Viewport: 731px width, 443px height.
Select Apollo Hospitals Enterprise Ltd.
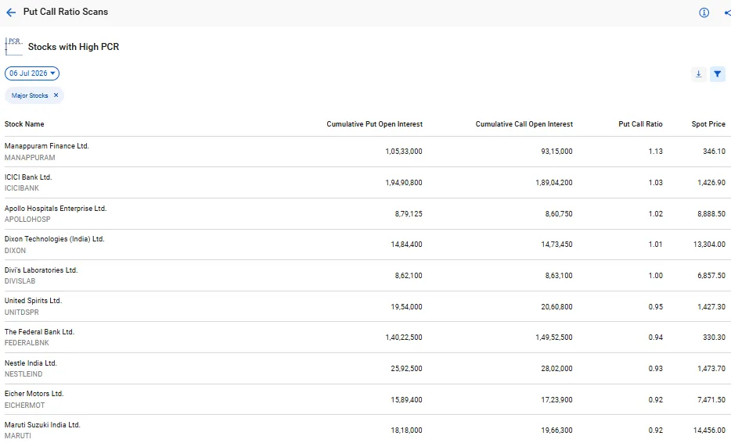pyautogui.click(x=56, y=209)
